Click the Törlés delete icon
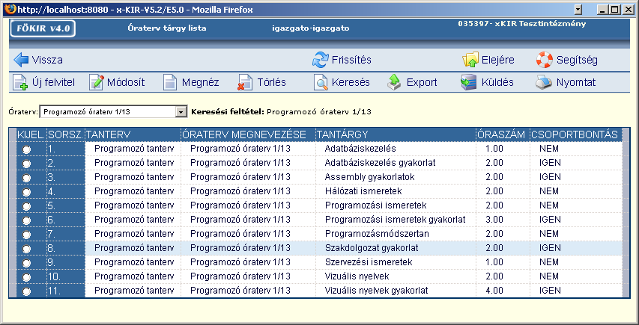This screenshot has height=325, width=639. pyautogui.click(x=245, y=82)
